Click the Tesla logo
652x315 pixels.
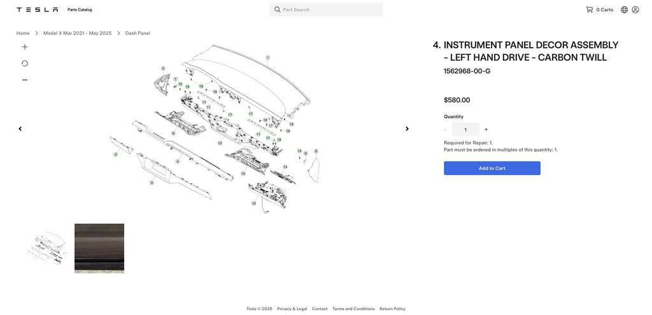(38, 10)
